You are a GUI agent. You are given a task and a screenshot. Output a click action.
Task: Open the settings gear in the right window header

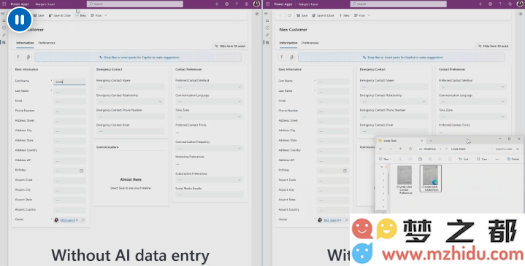490,4
